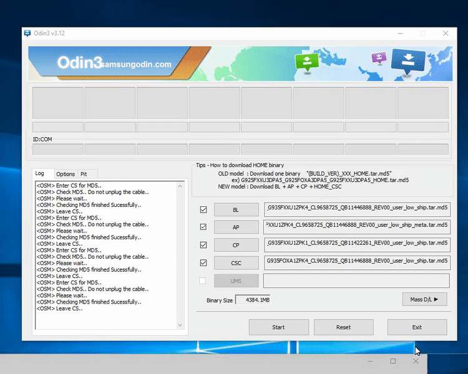Uncheck the BL checkbox

[203, 209]
